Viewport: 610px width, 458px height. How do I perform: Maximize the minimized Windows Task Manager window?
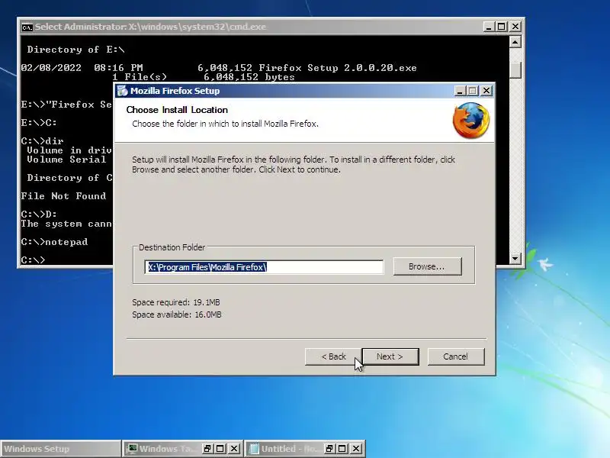[220, 449]
